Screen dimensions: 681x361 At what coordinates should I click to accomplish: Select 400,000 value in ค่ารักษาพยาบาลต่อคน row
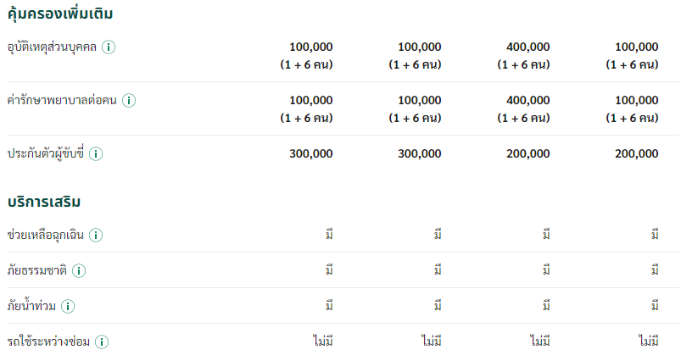pos(527,100)
